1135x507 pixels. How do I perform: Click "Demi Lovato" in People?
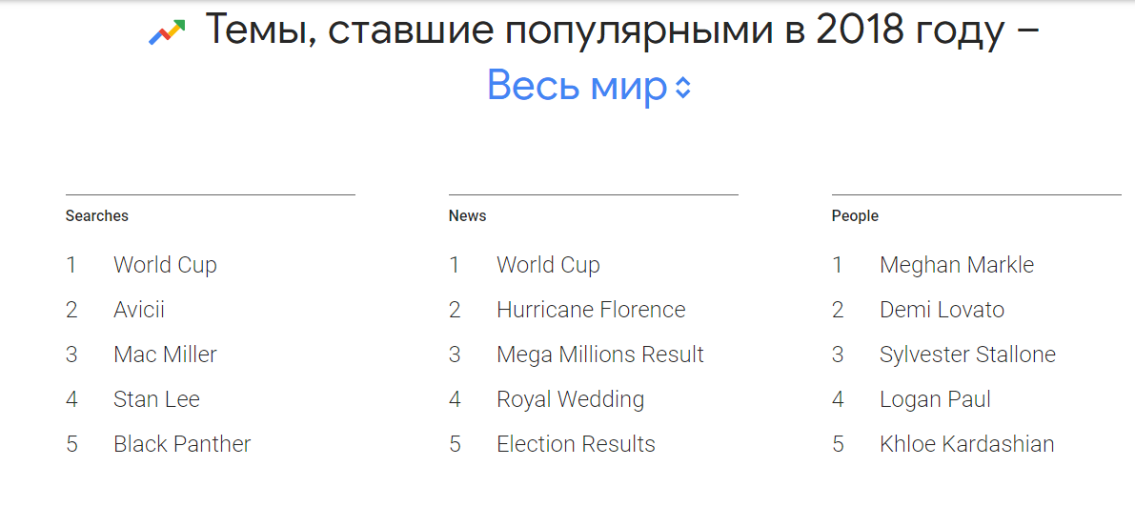(x=942, y=310)
